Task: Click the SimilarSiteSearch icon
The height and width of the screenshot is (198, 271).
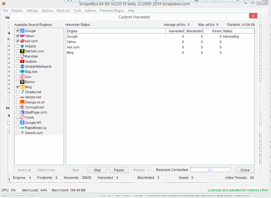Action: (22, 67)
